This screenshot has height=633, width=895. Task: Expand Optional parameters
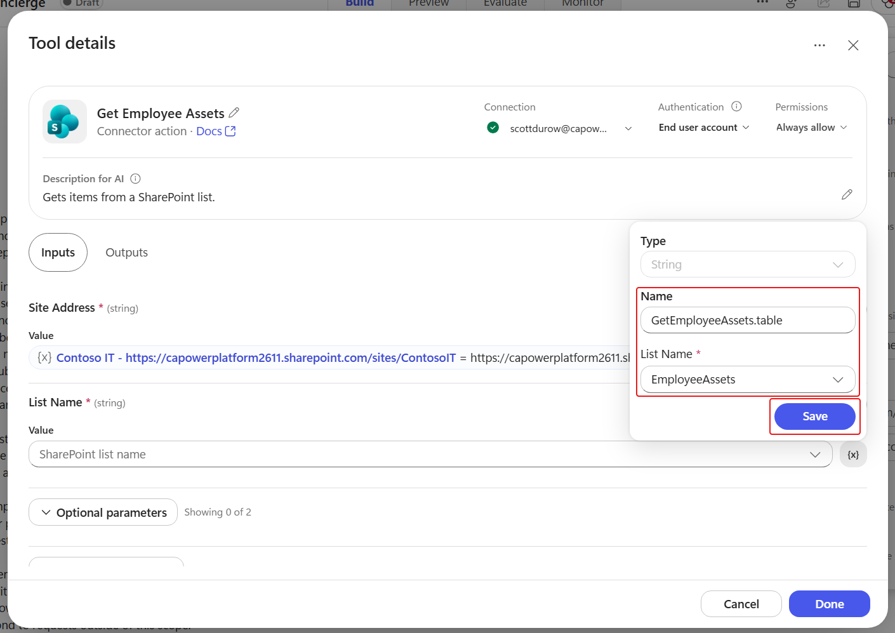[103, 512]
